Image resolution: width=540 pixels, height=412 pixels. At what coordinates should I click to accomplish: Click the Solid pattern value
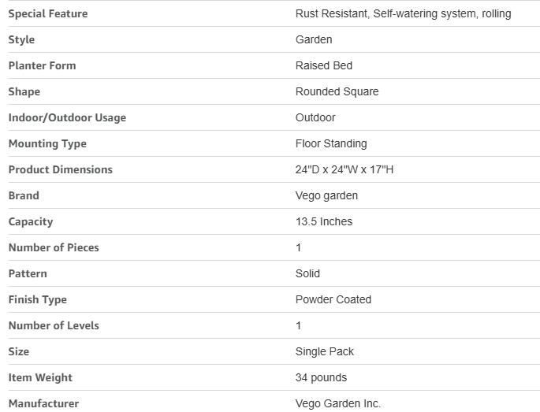point(307,273)
